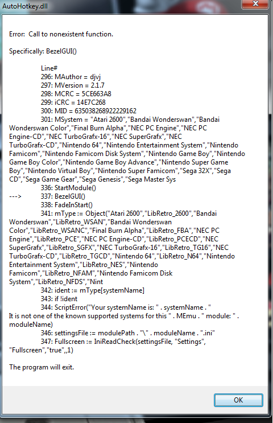Click line 338 FadeInStart()
This screenshot has height=423, width=273.
tap(67, 205)
